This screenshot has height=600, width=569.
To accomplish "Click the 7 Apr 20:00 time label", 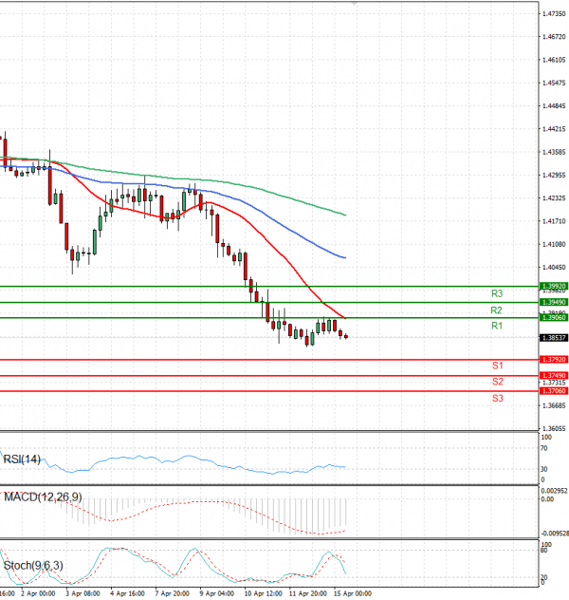I will pos(172,592).
